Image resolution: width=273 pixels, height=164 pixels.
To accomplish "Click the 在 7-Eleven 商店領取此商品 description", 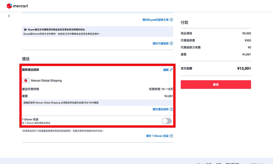I will point(36,123).
